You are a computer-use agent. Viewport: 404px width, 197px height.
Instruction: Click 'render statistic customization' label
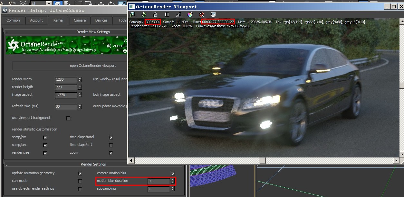[34, 129]
